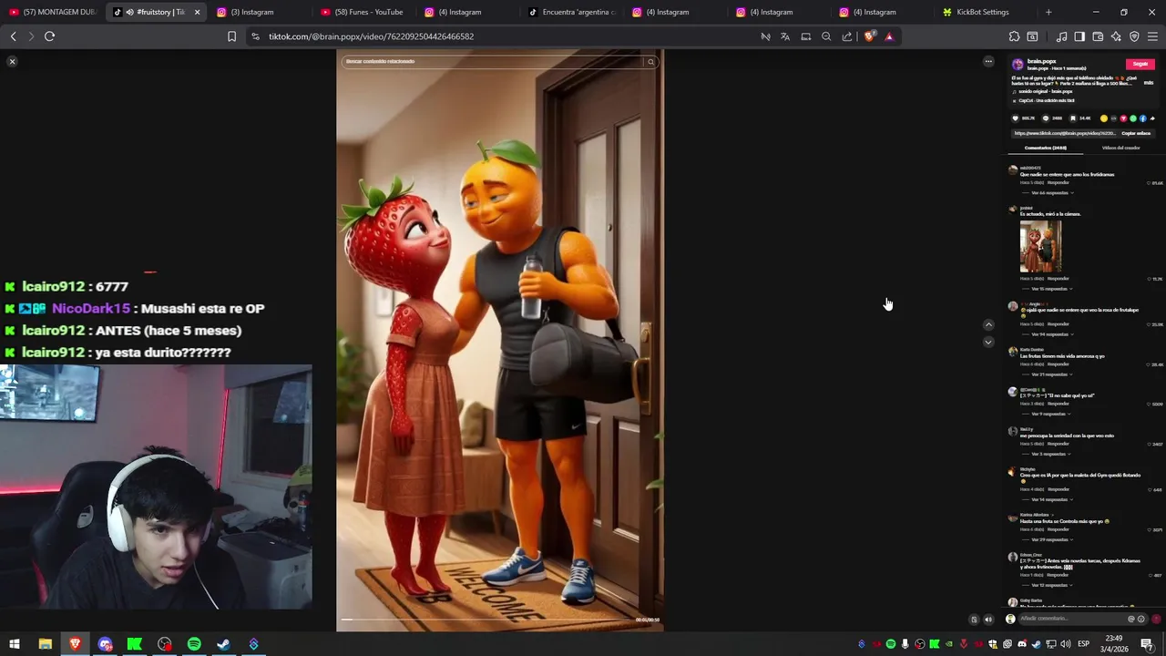Reply to the 'Antes veía novelas turcas' comment

1058,575
